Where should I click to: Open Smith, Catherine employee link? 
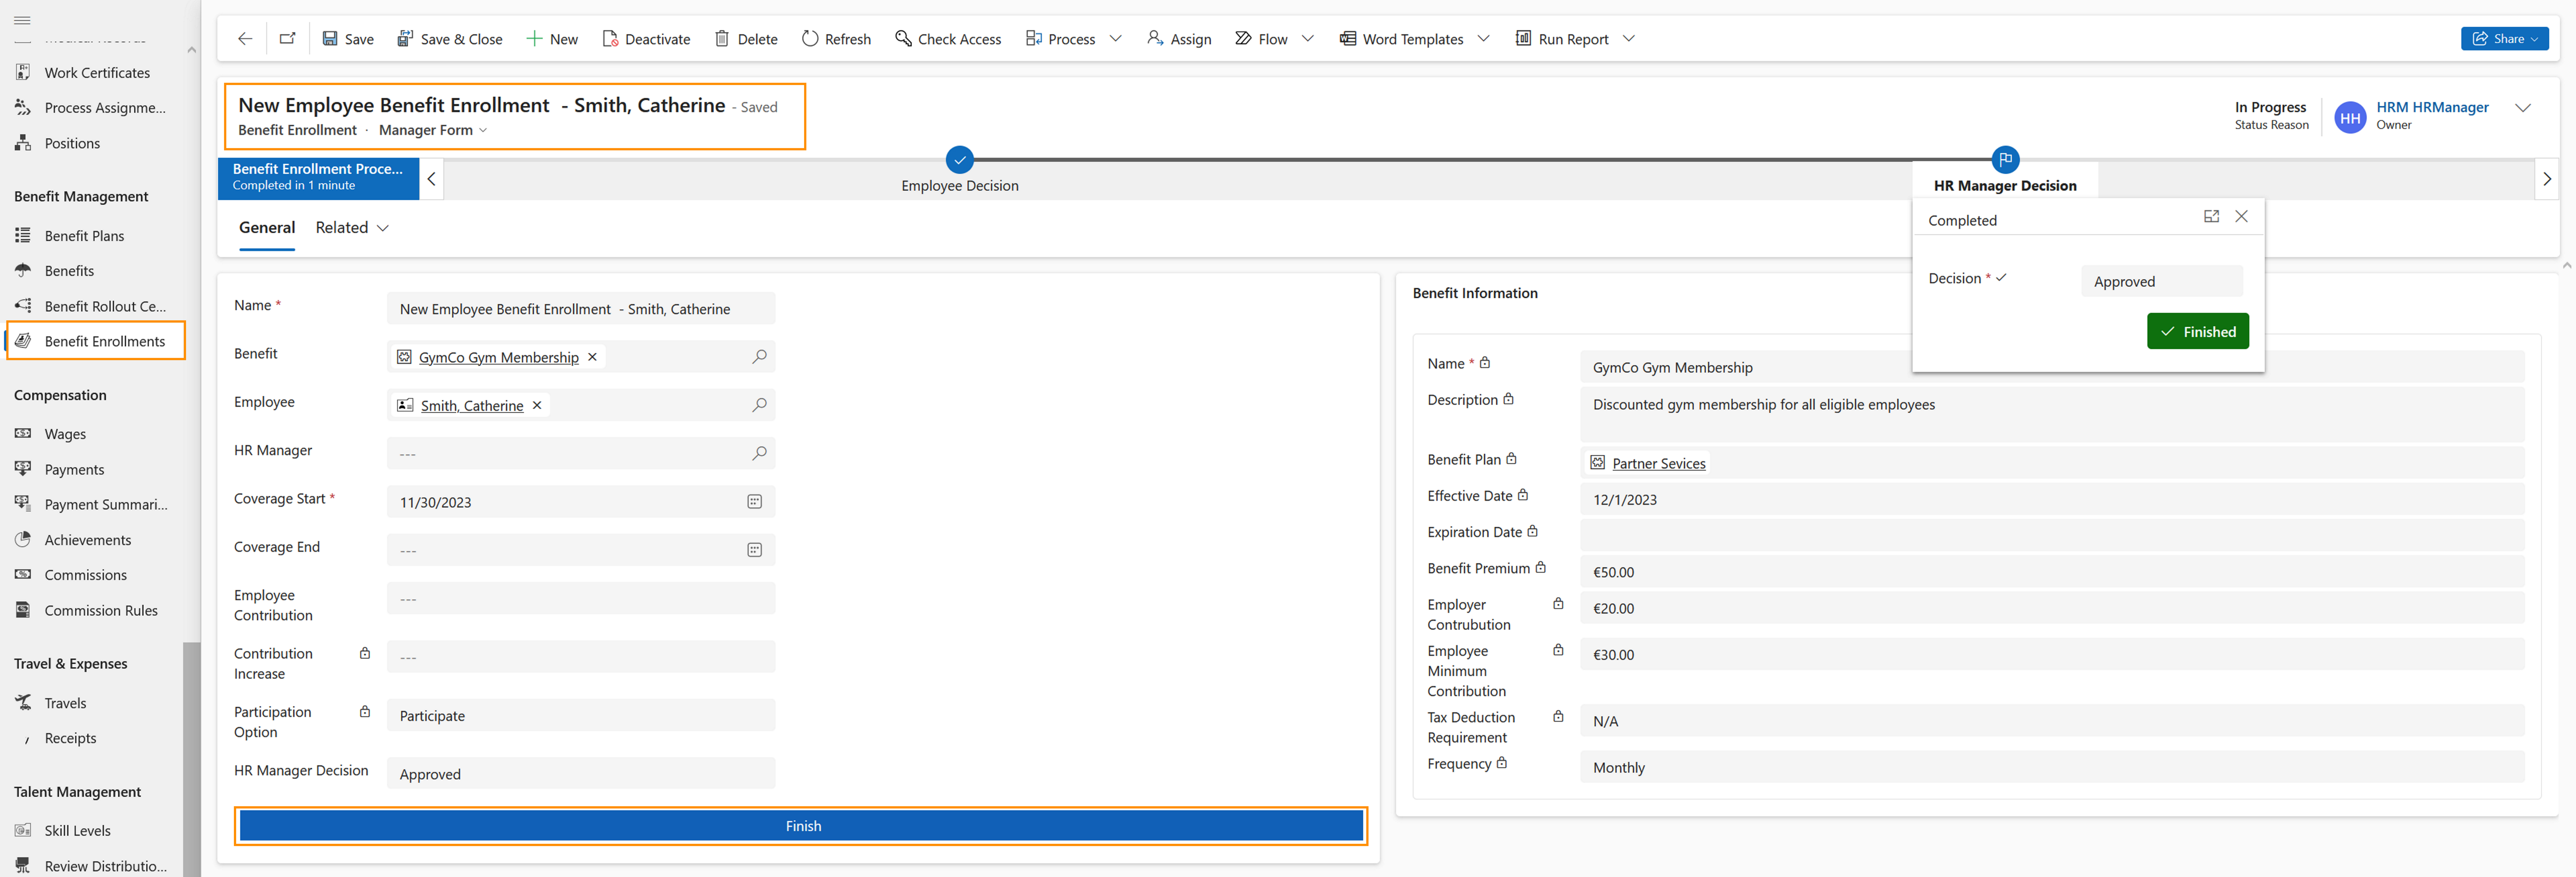(472, 406)
